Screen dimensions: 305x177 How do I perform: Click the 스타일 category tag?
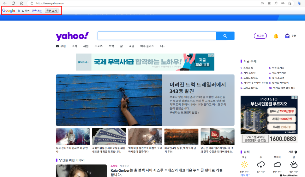pos(114,166)
